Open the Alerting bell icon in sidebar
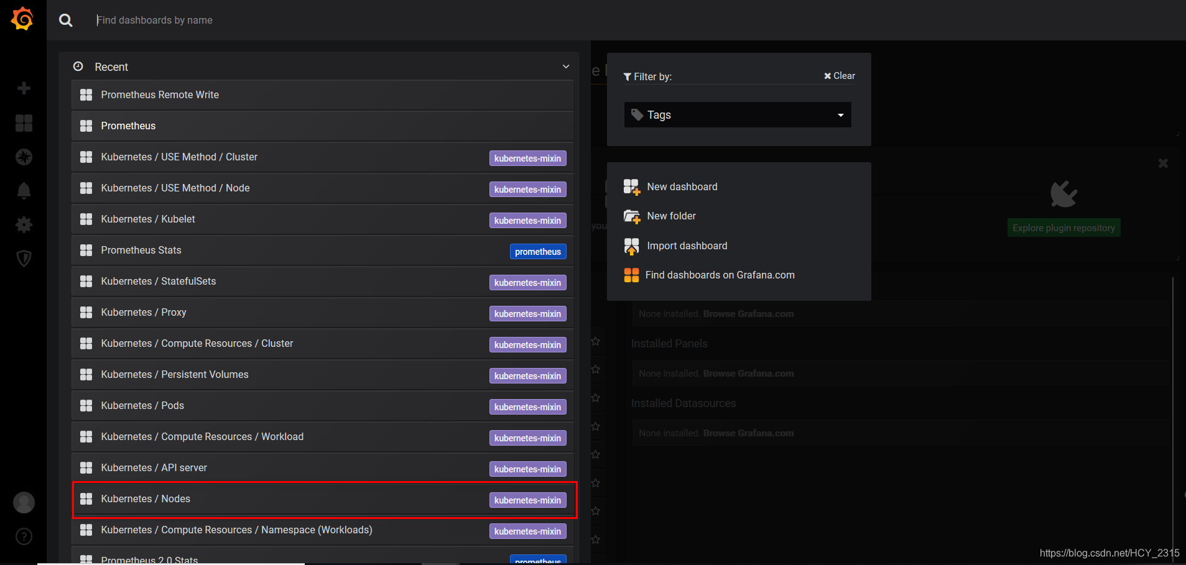Screen dimensions: 1186x565 click(24, 191)
